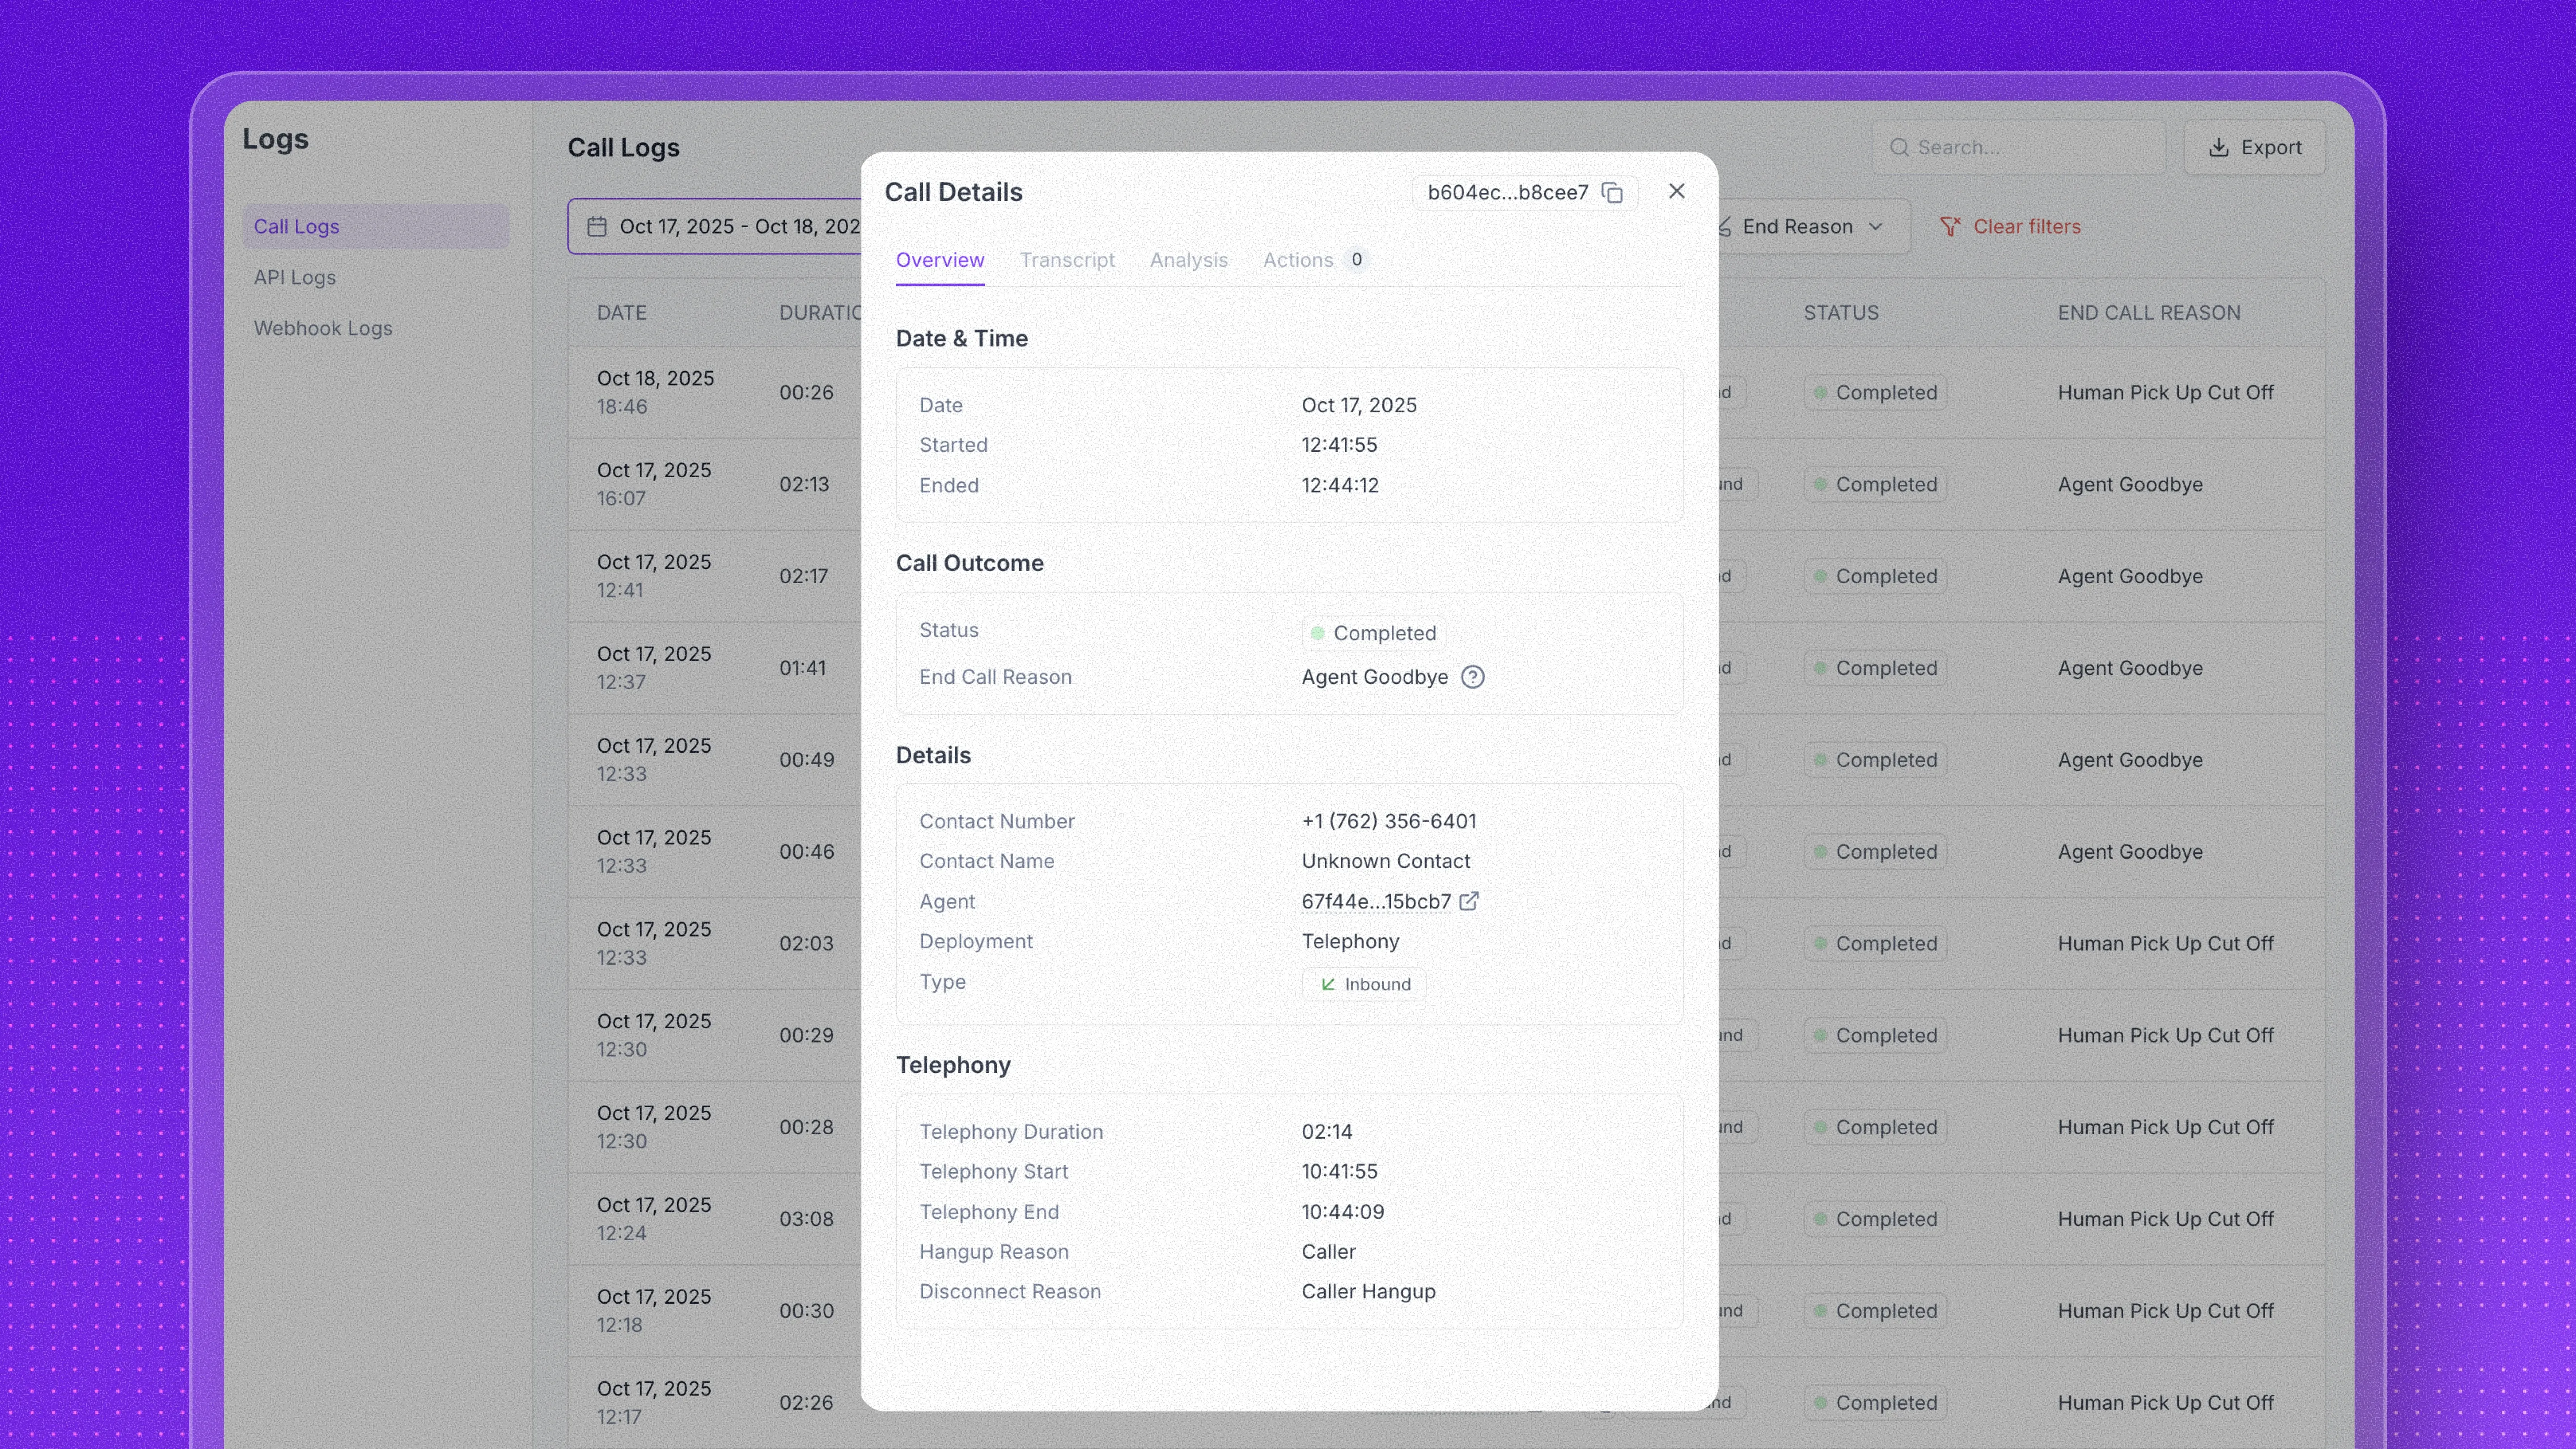Click the Search input field
The height and width of the screenshot is (1449, 2576).
point(2030,148)
